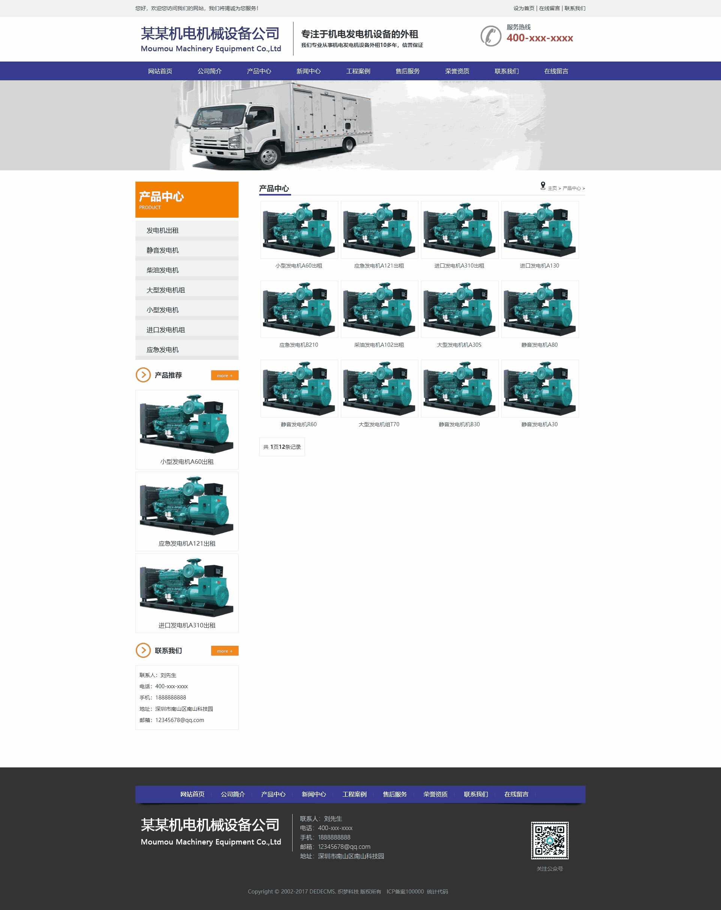This screenshot has width=721, height=910.
Task: Click the circled arrow icon beside 联系我们
Action: [x=143, y=650]
